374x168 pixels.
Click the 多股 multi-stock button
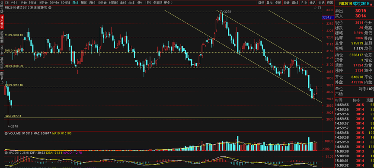coord(278,3)
